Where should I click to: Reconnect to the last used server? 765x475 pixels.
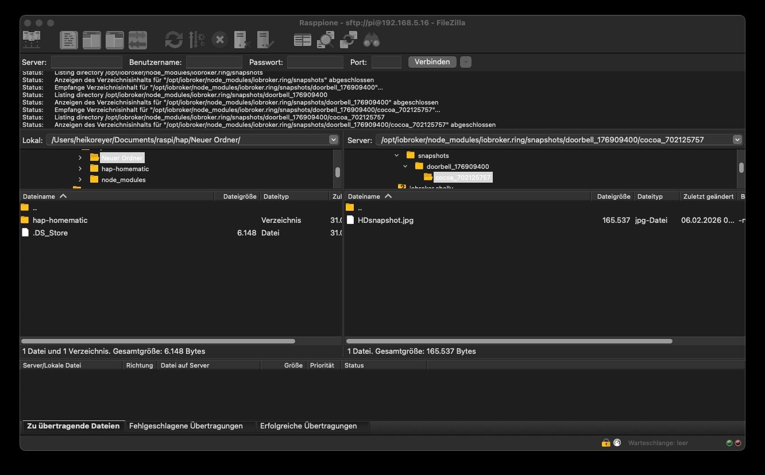[x=265, y=40]
